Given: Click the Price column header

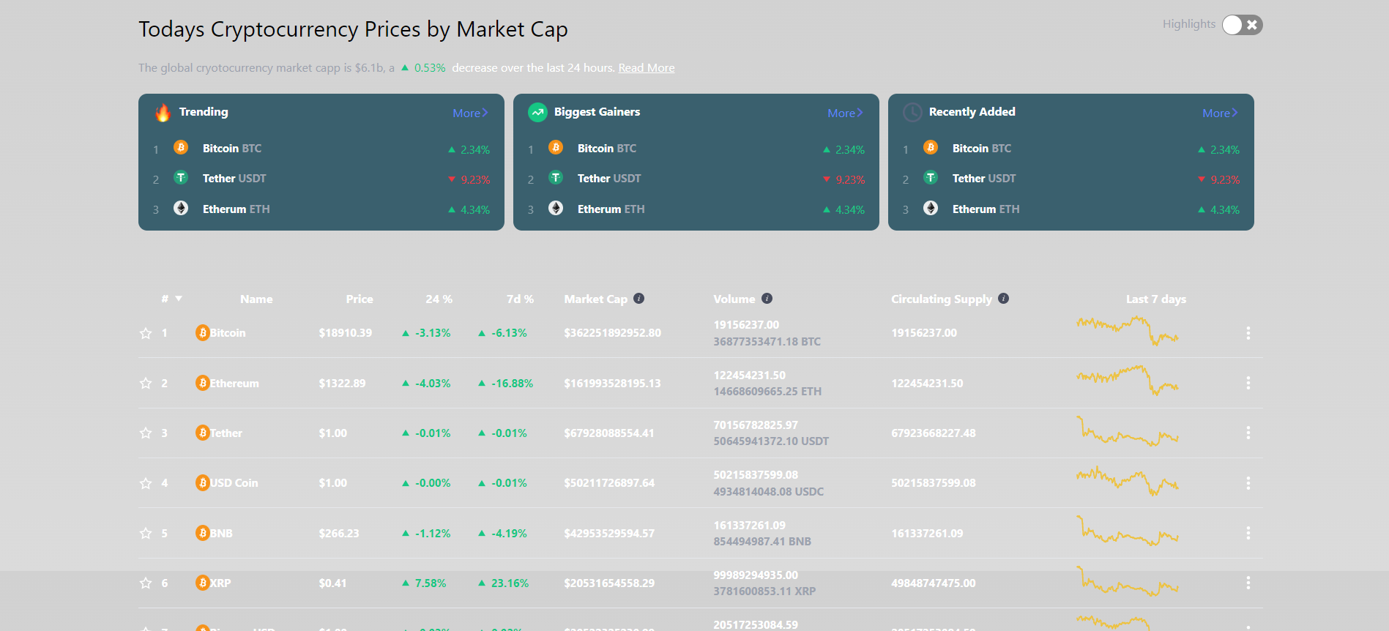Looking at the screenshot, I should pos(360,299).
